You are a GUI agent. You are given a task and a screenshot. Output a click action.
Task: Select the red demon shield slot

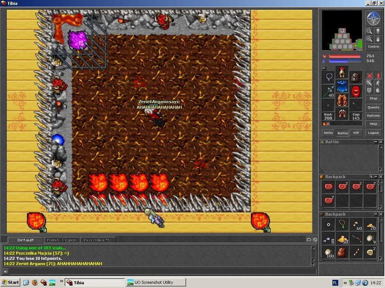pyautogui.click(x=356, y=91)
